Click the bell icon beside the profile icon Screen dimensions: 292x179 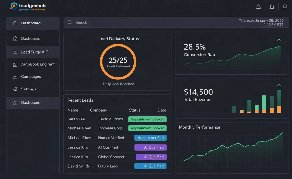(272, 7)
